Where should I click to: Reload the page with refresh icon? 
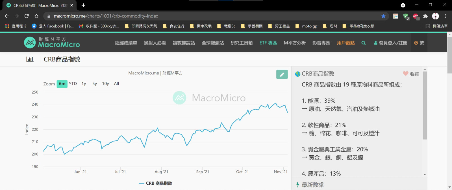tap(27, 16)
